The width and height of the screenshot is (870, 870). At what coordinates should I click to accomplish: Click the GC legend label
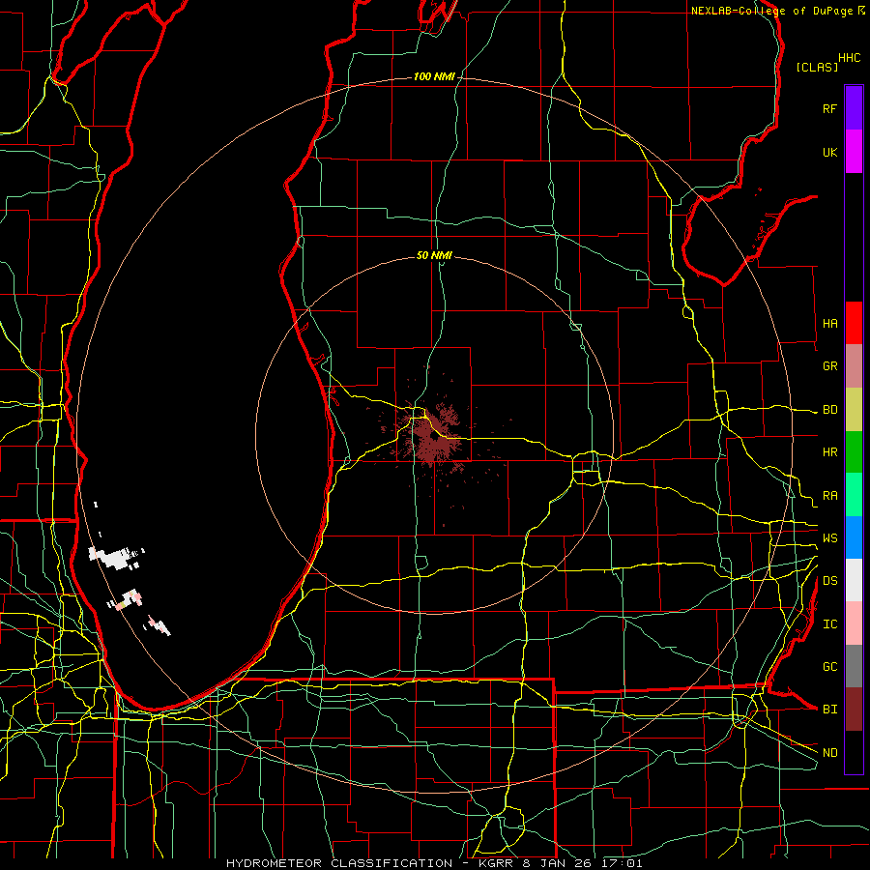[x=829, y=667]
